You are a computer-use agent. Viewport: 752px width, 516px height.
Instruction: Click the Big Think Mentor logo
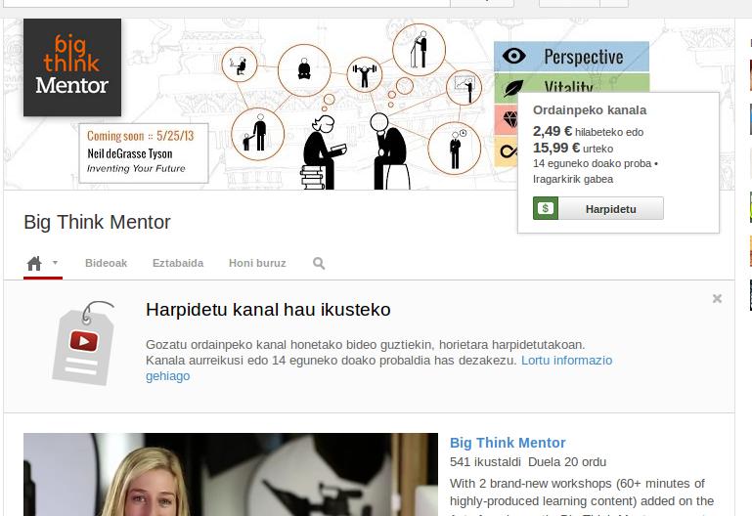tap(72, 67)
